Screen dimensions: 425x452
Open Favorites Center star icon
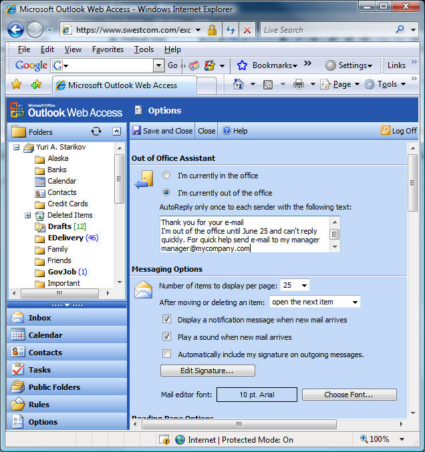tap(17, 85)
